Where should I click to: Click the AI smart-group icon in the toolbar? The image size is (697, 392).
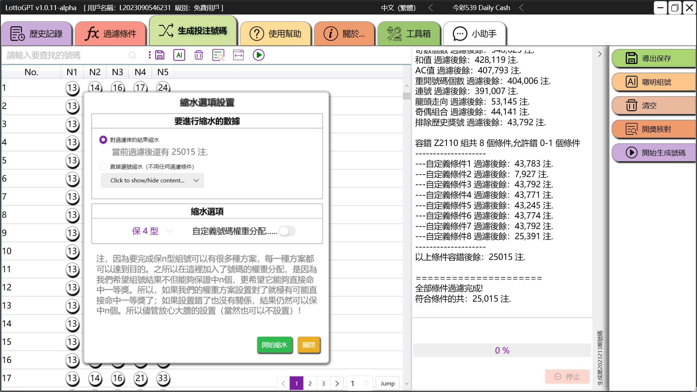(179, 55)
